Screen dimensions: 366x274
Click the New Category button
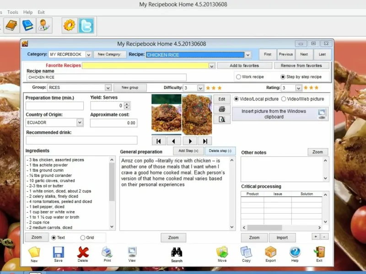tap(109, 54)
